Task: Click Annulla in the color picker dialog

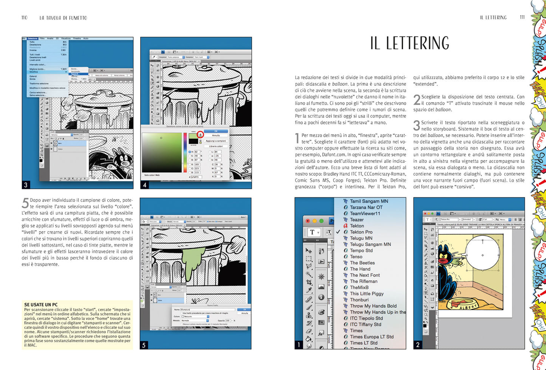Action: point(216,135)
